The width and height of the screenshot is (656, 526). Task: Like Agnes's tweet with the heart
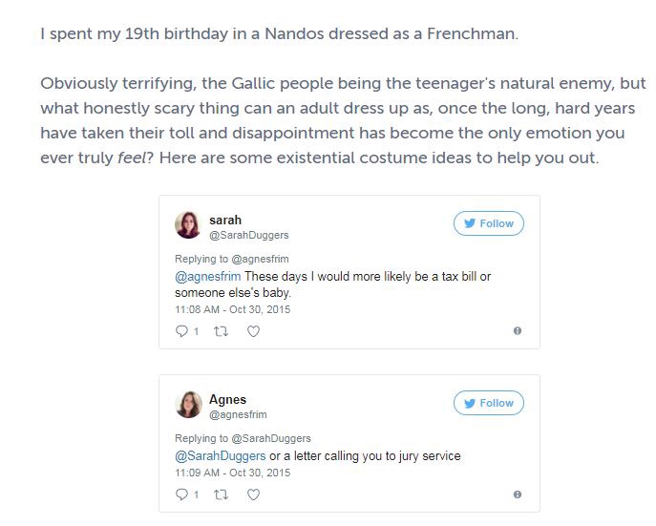coord(253,494)
